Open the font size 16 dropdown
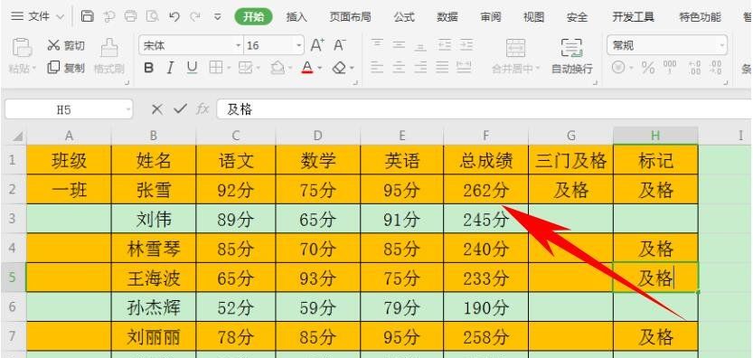This screenshot has width=753, height=358. pos(299,45)
